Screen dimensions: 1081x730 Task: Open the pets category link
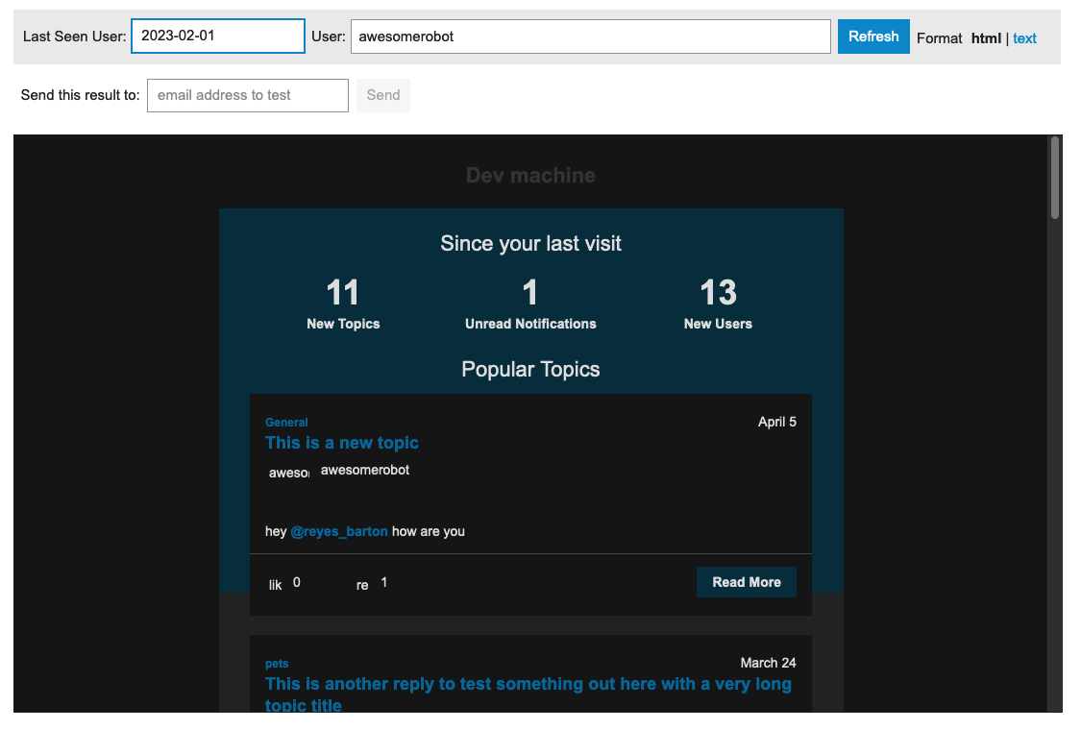(x=276, y=663)
